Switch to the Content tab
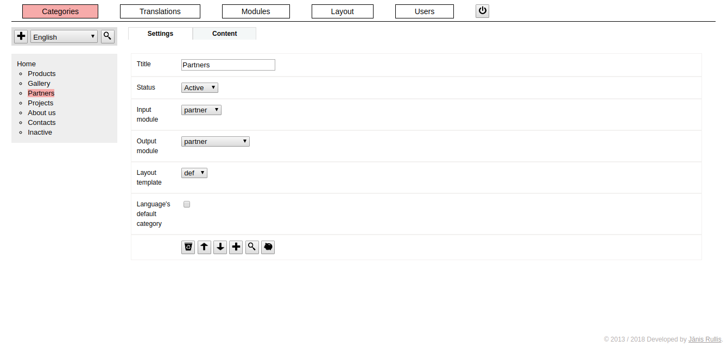Viewport: 727px width, 347px height. coord(225,34)
